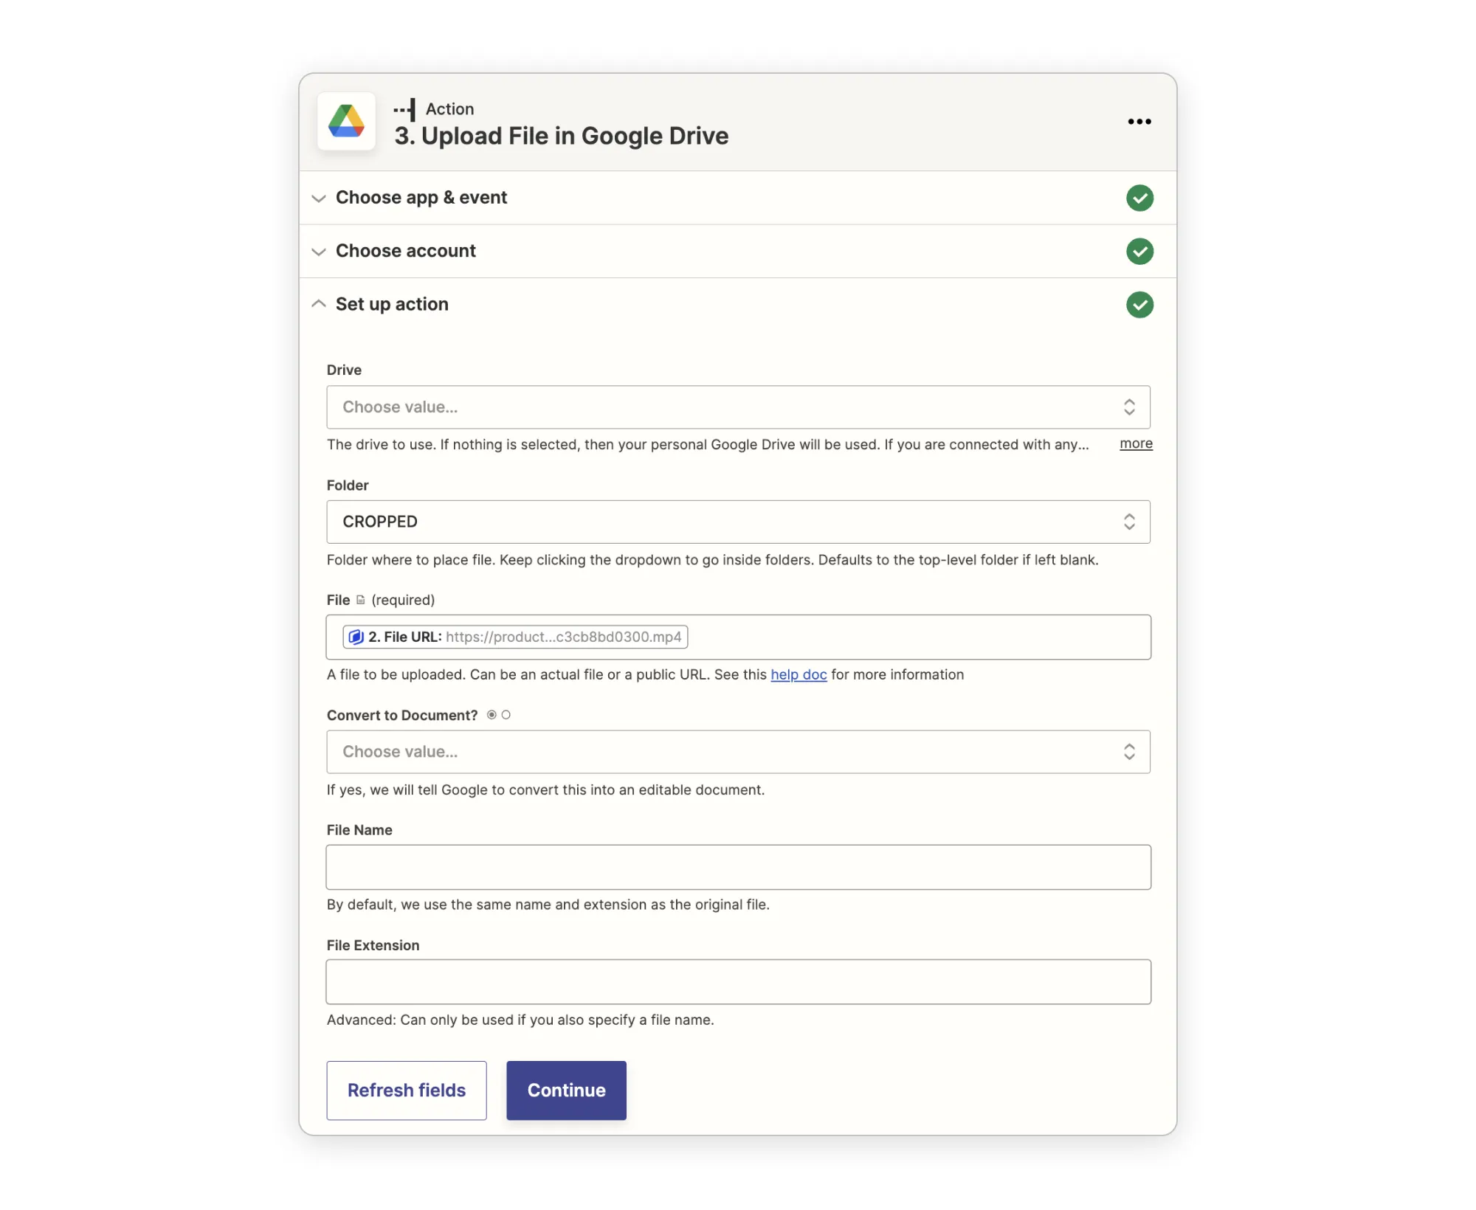Image resolution: width=1476 pixels, height=1210 pixels.
Task: Click the 2. File URL mapped value pill
Action: [515, 637]
